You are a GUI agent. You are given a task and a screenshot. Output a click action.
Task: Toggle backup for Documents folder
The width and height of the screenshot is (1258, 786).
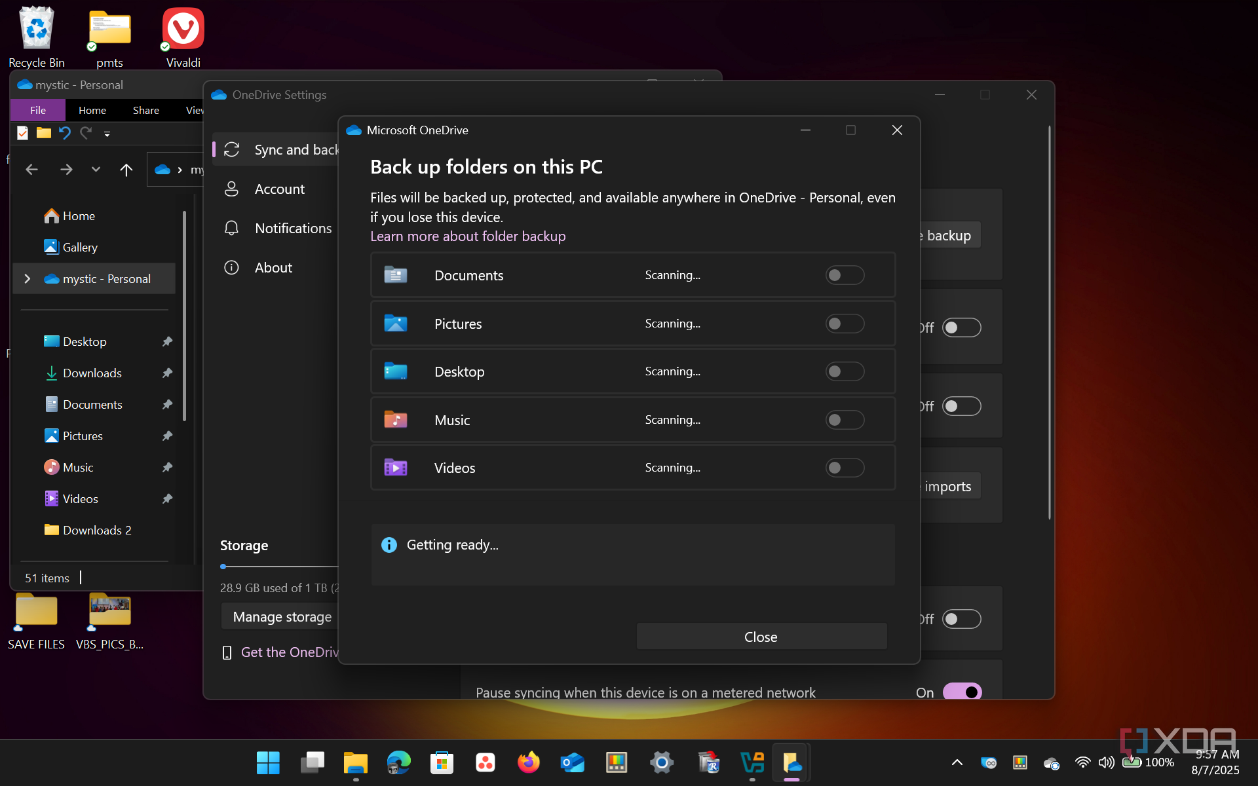[845, 275]
